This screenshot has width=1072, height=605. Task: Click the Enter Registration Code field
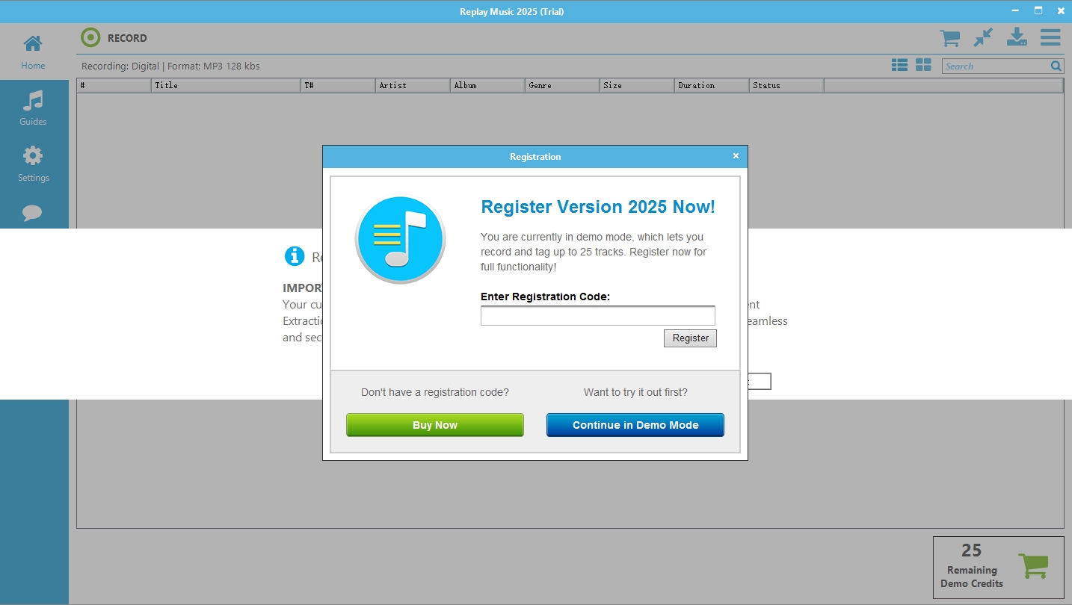tap(598, 315)
